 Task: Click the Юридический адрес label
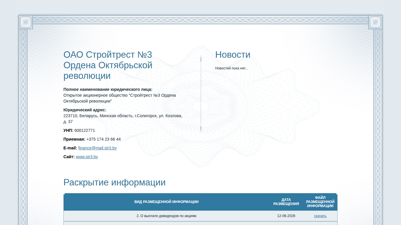[85, 110]
